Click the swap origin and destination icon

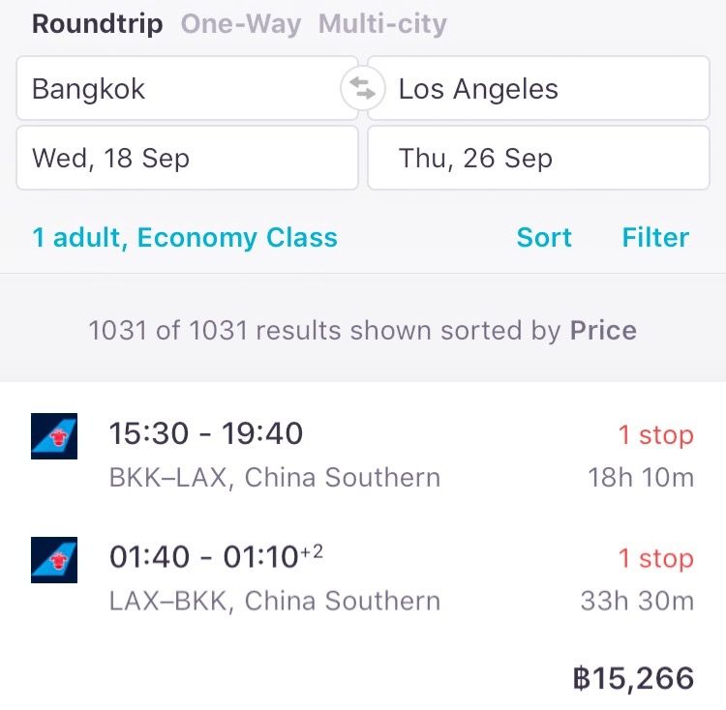pos(363,90)
